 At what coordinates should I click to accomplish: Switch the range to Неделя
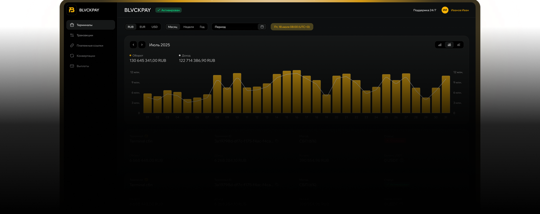[189, 27]
